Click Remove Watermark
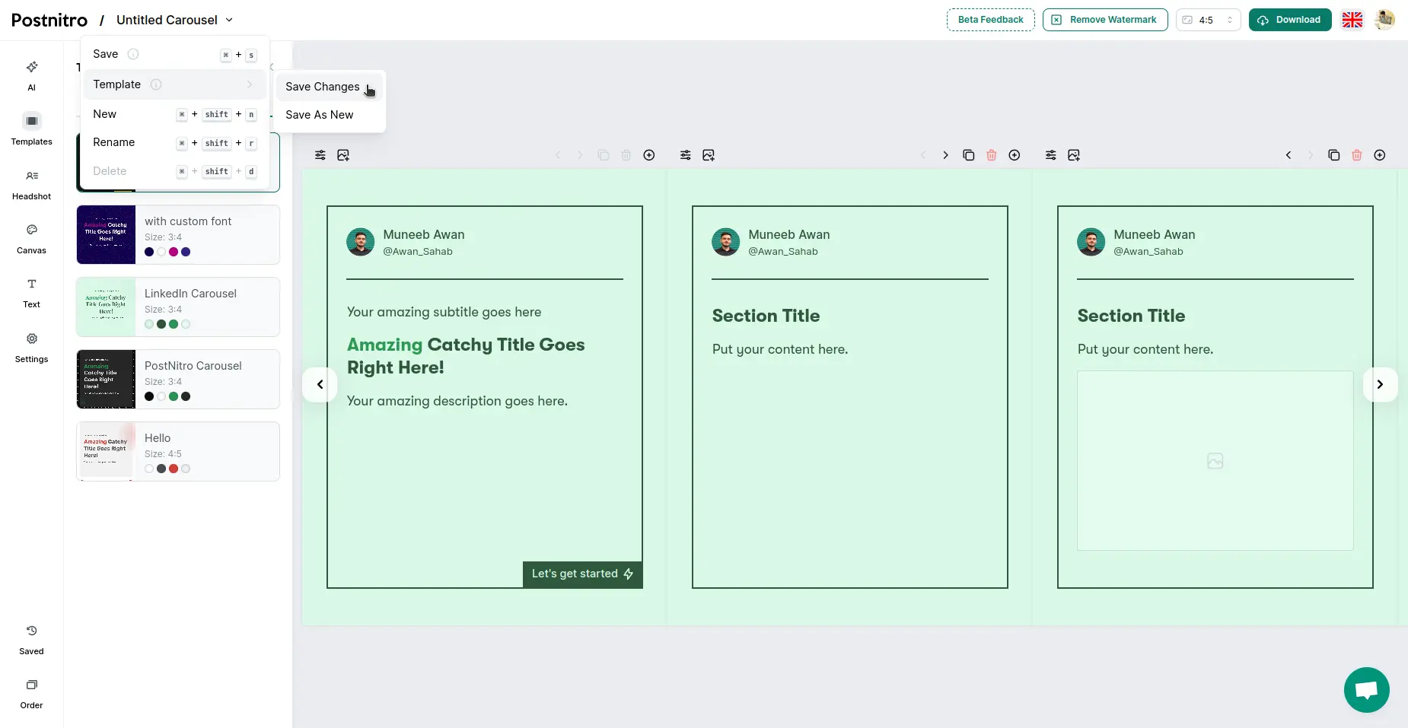This screenshot has width=1408, height=728. coord(1104,20)
